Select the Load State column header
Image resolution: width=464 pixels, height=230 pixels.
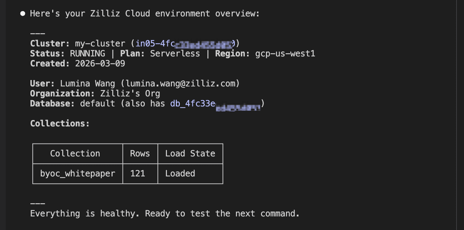coord(190,154)
